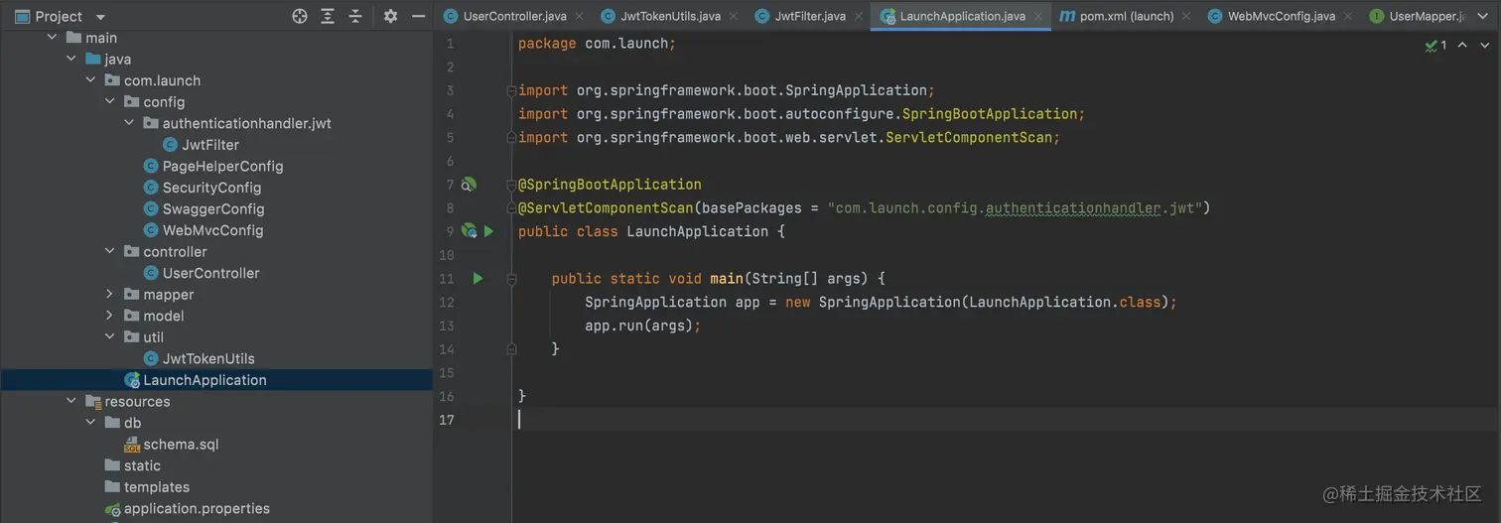Select the templates folder
Viewport: 1501px width, 523px height.
coord(147,487)
